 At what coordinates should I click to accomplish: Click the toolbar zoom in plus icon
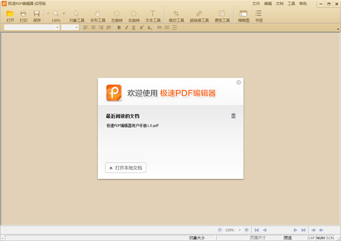[64, 14]
